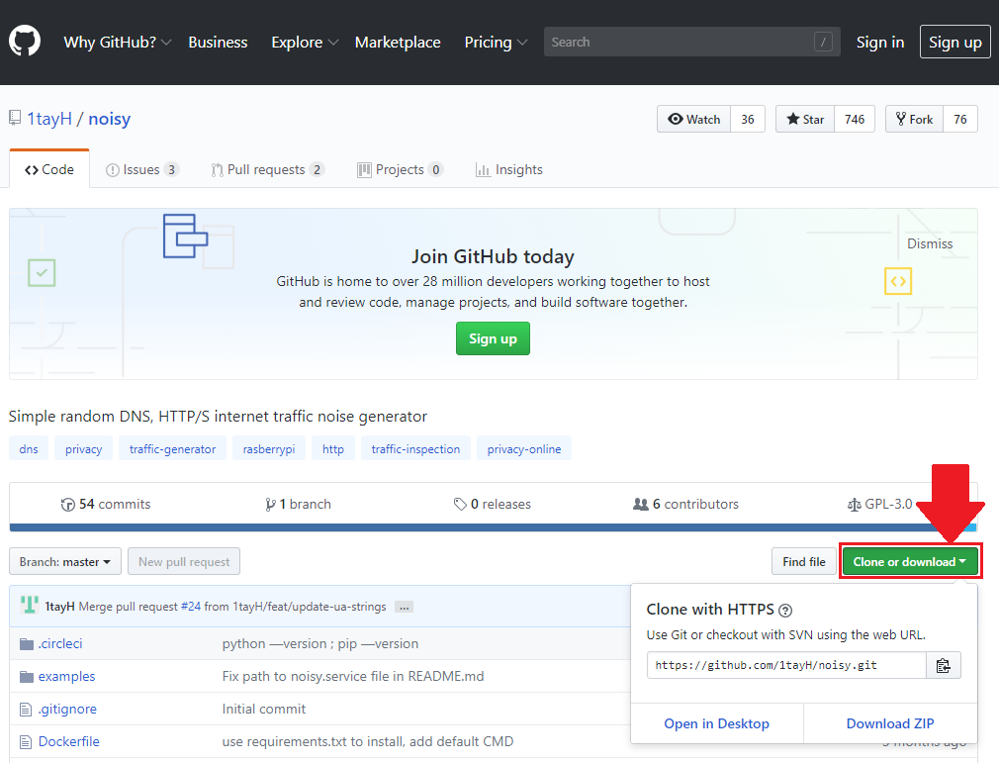Fork the noisy repository

914,119
